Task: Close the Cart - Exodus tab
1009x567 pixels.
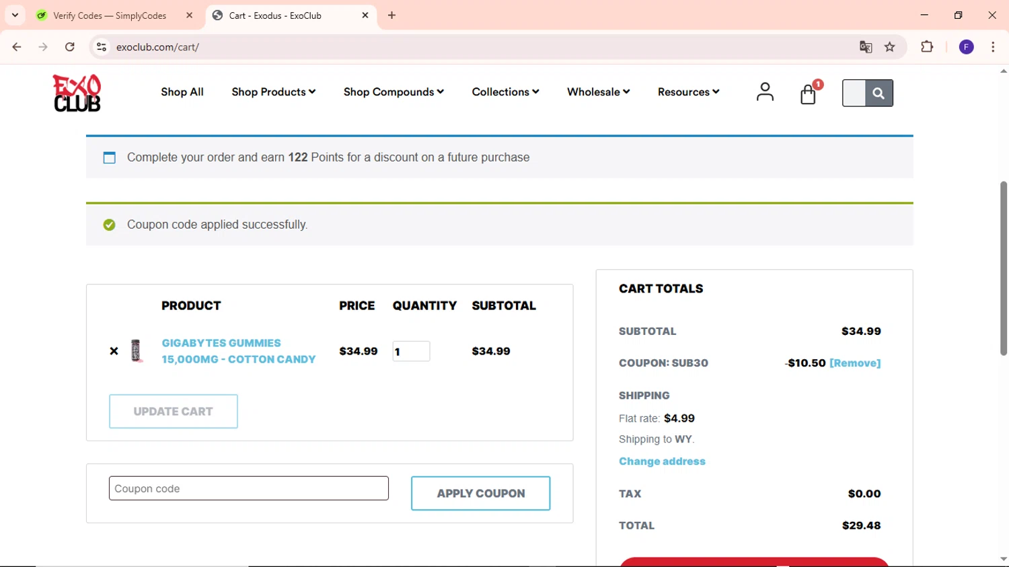Action: [x=365, y=15]
